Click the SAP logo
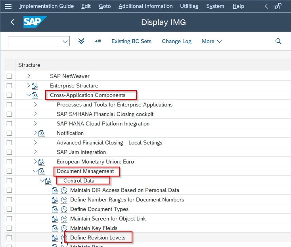Image resolution: width=291 pixels, height=247 pixels. [x=35, y=22]
